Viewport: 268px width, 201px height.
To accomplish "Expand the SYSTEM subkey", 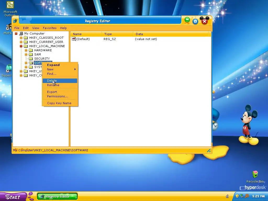I will (x=26, y=67).
